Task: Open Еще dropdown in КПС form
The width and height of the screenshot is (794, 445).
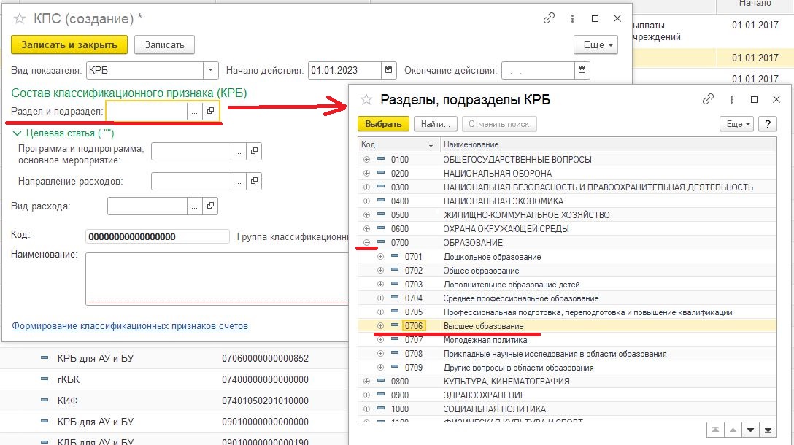Action: 595,44
